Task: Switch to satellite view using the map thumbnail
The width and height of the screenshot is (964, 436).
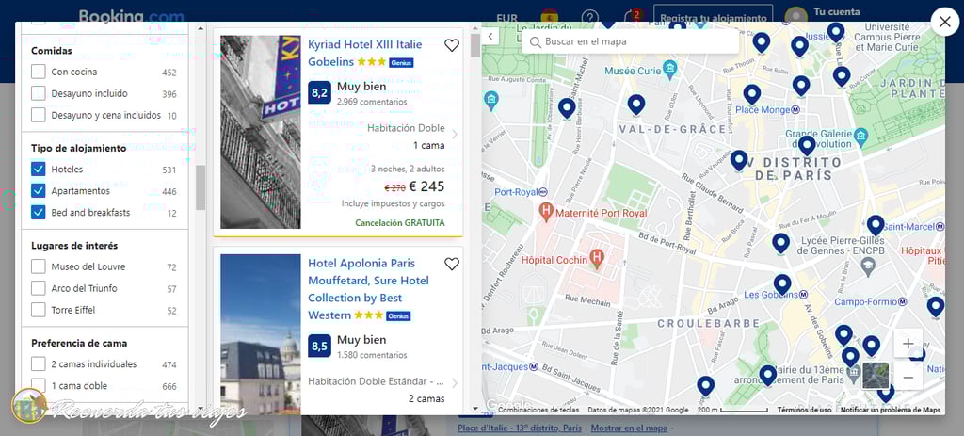Action: pyautogui.click(x=876, y=376)
